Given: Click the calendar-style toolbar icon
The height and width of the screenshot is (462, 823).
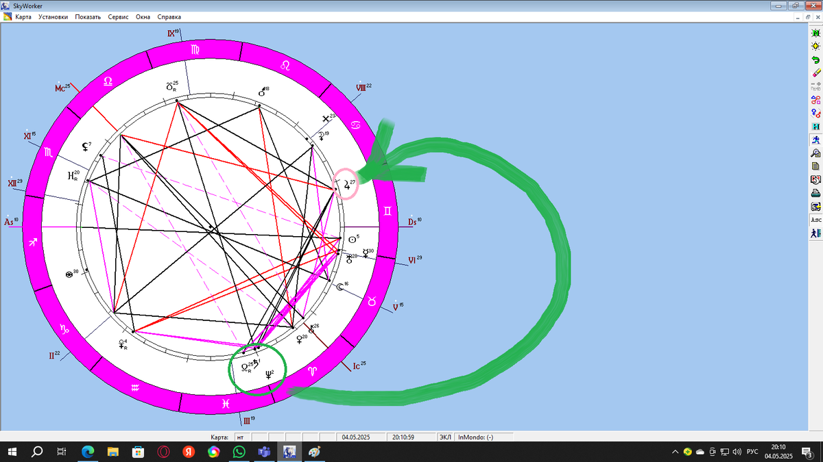Looking at the screenshot, I should click(816, 180).
